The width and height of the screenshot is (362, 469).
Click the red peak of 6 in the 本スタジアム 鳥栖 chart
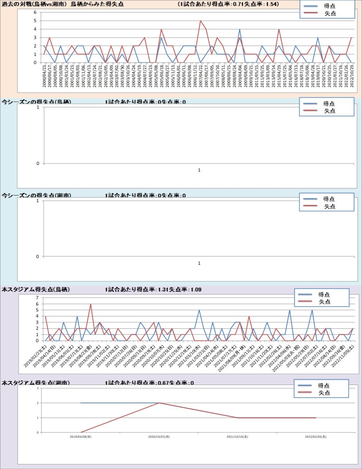tap(90, 304)
